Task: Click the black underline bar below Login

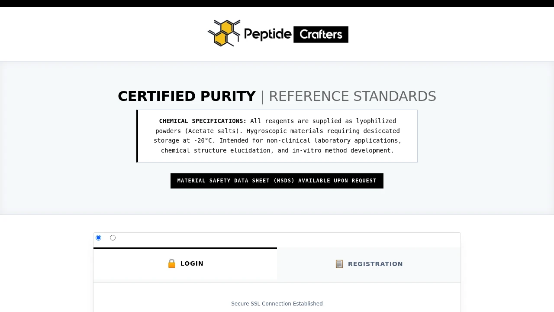Action: 185,249
